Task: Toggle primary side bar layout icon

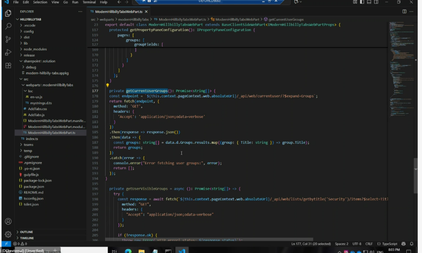Action: point(362,2)
